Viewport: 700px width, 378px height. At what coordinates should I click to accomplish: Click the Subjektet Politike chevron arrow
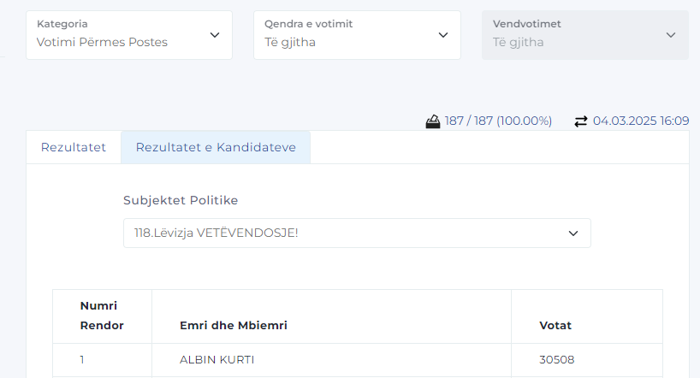click(573, 233)
